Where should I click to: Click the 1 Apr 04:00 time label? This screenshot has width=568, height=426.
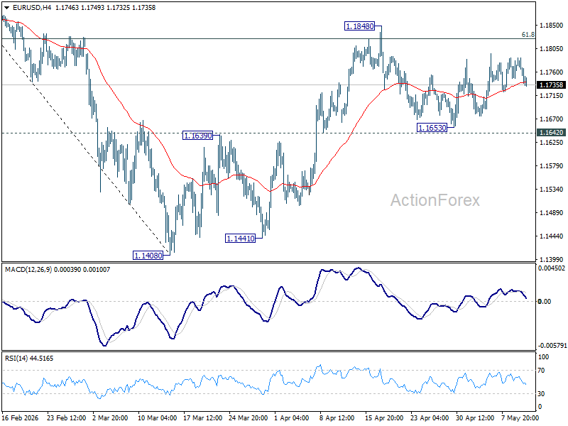click(x=292, y=417)
